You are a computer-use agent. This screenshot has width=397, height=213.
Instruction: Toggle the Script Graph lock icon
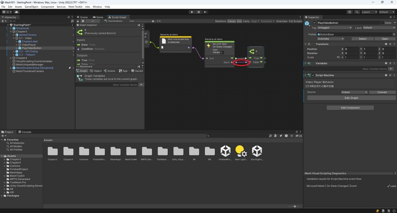tap(78, 21)
